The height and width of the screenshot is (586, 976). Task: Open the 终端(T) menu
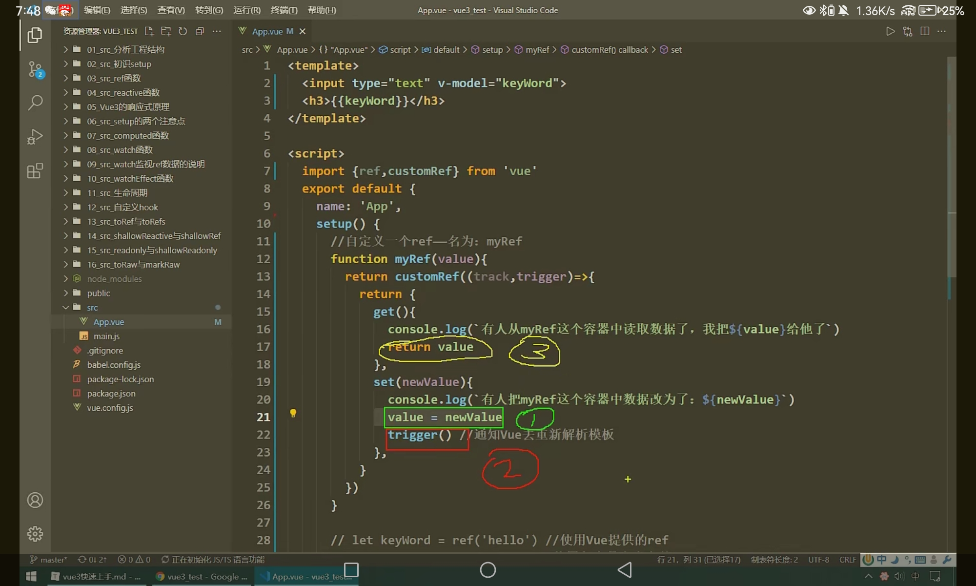[x=284, y=10]
